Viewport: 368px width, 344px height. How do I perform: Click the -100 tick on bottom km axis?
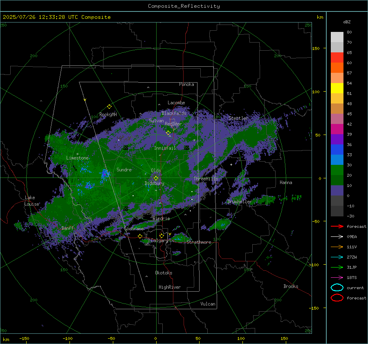67,338
